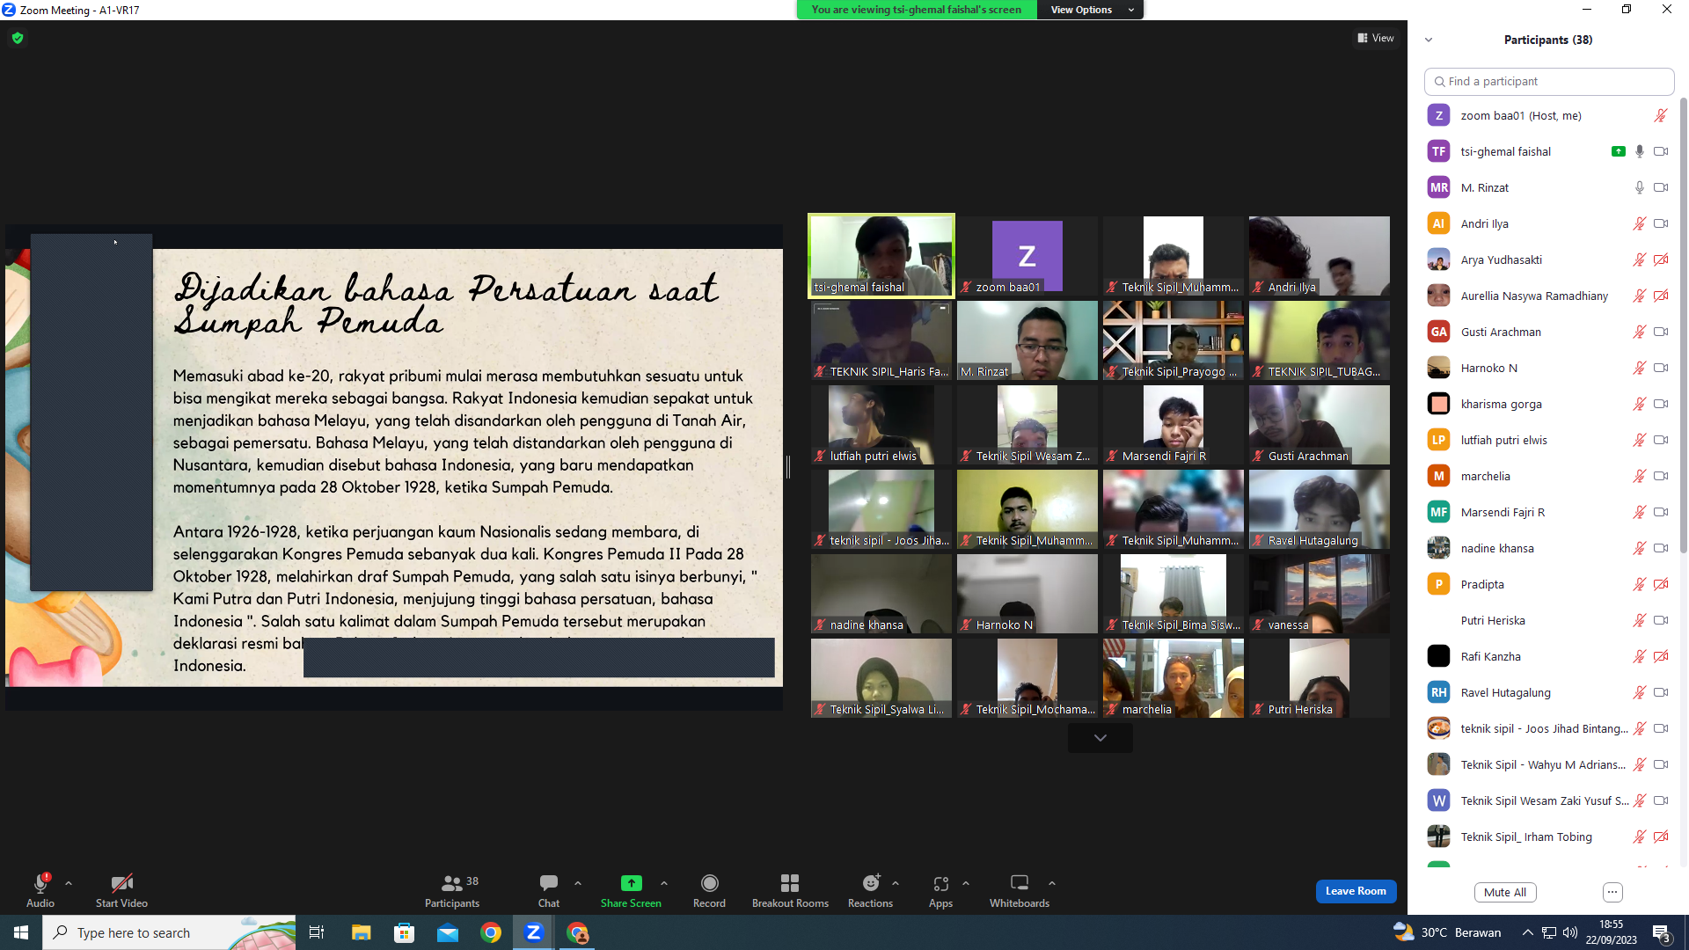The image size is (1689, 950).
Task: Toggle Andri Ilya's microphone
Action: 1639,223
